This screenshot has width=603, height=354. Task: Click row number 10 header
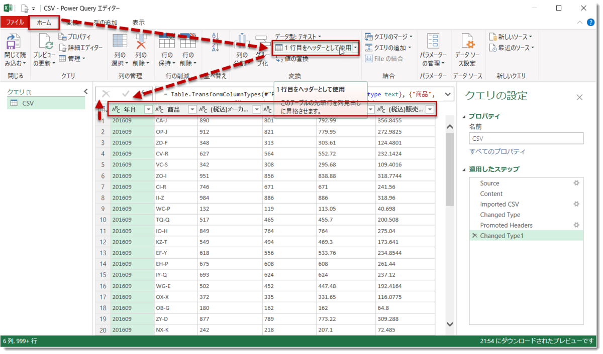(x=103, y=220)
